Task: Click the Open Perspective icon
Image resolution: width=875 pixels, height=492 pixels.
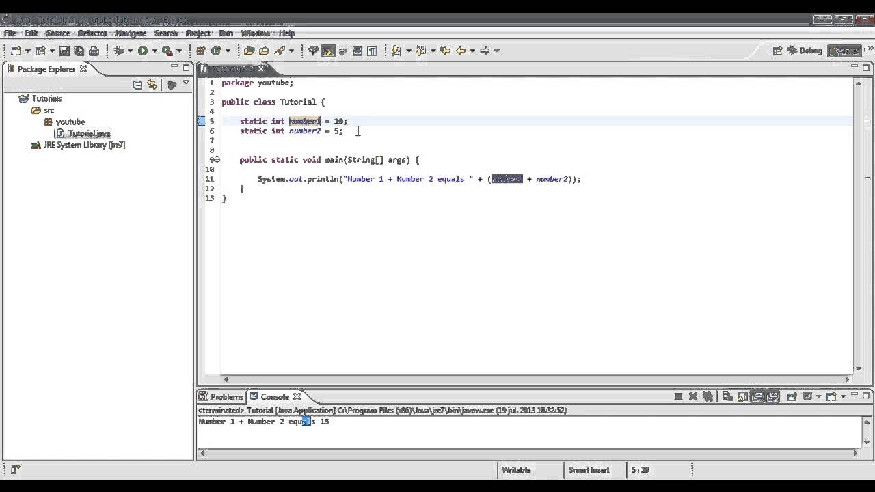Action: click(777, 51)
